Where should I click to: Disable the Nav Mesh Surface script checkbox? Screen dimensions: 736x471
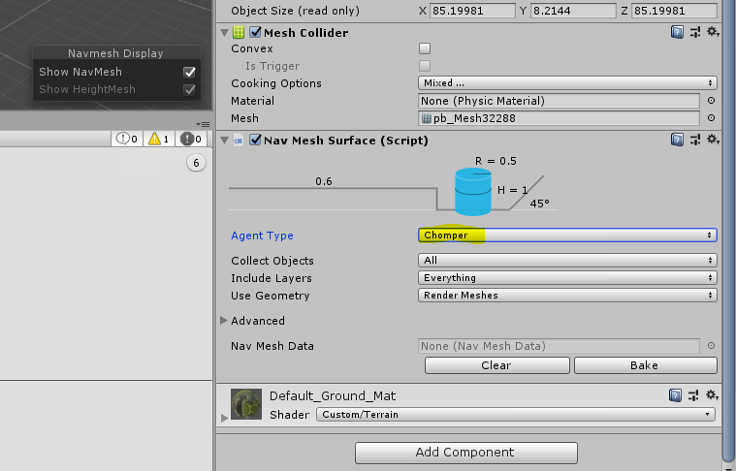[255, 140]
